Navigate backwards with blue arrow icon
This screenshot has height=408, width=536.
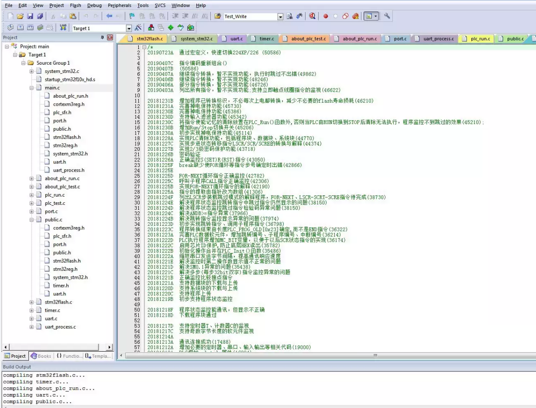click(x=109, y=16)
